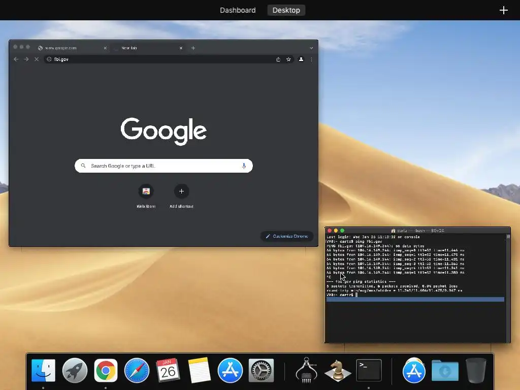Image resolution: width=520 pixels, height=390 pixels.
Task: Open System Preferences gear icon
Action: [x=262, y=370]
